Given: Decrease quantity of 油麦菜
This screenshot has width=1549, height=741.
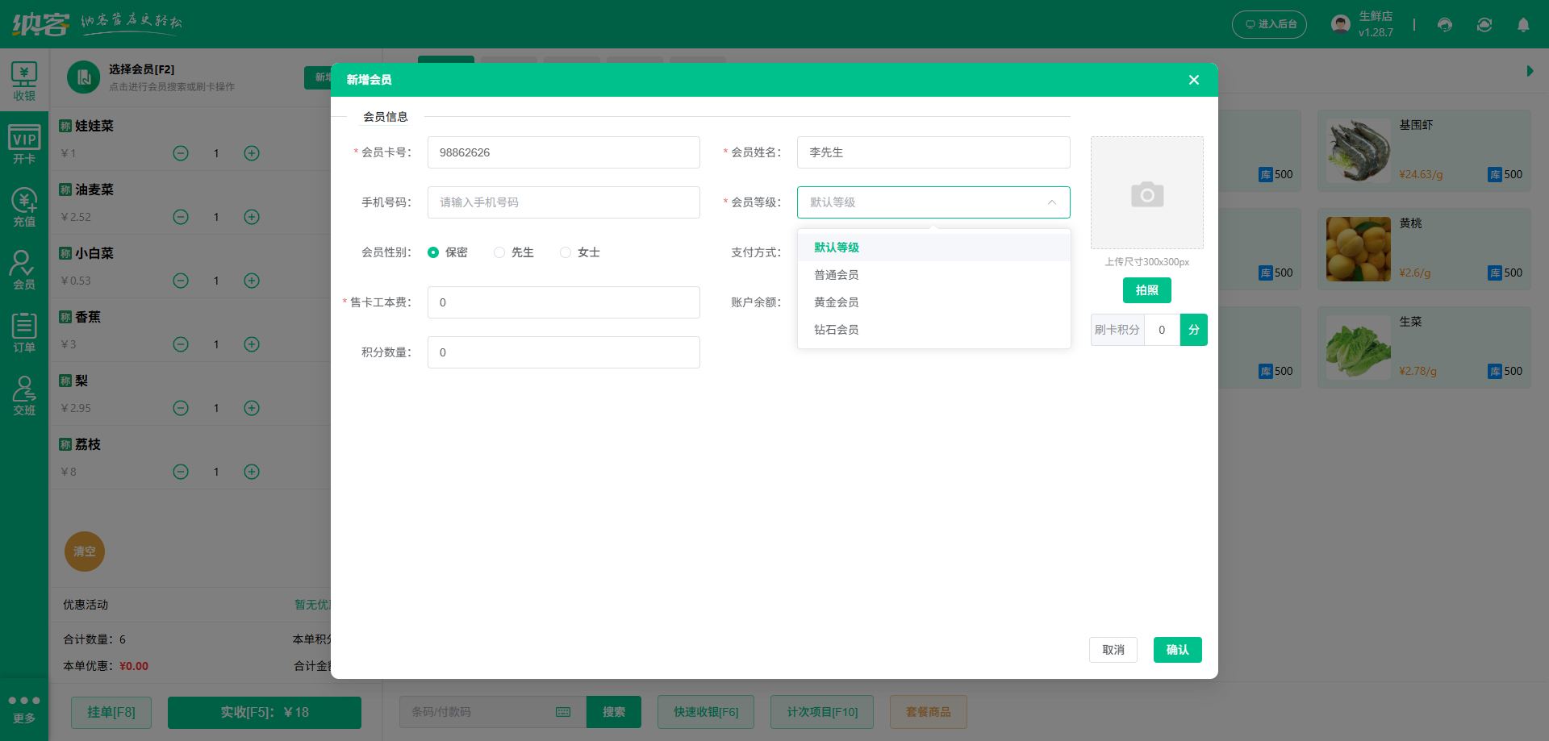Looking at the screenshot, I should (181, 217).
